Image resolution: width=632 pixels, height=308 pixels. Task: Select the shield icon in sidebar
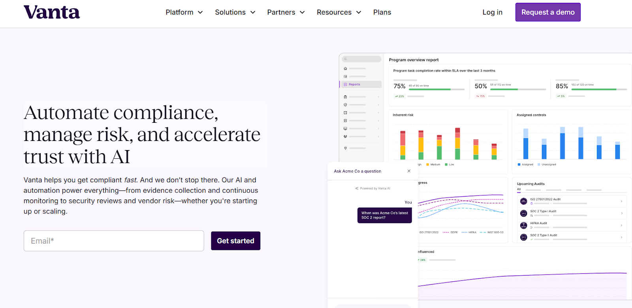point(345,105)
